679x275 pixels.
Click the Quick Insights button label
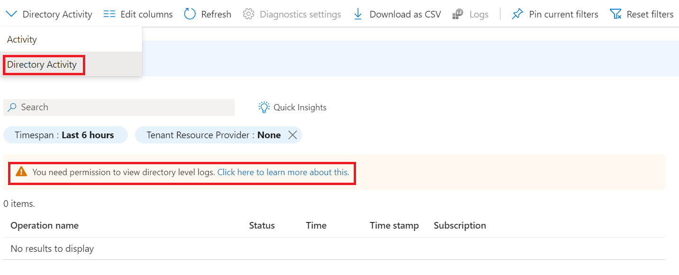coord(300,107)
